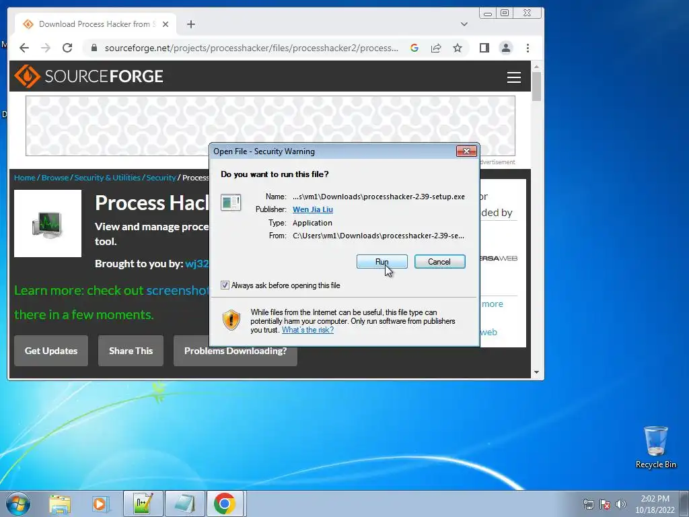Click Chrome's forward arrow
689x517 pixels.
click(x=46, y=48)
